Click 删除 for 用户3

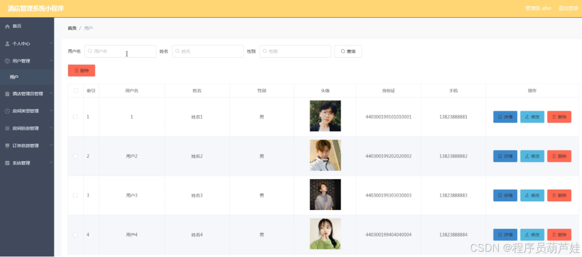[559, 195]
